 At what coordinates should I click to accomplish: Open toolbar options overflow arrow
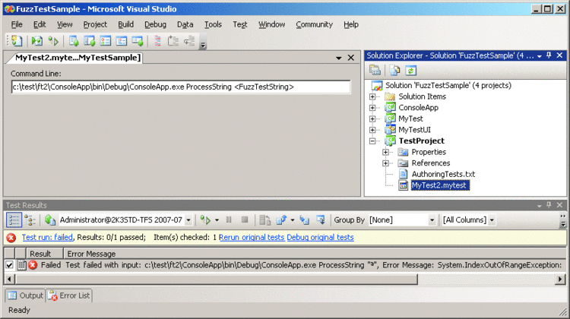pyautogui.click(x=203, y=45)
